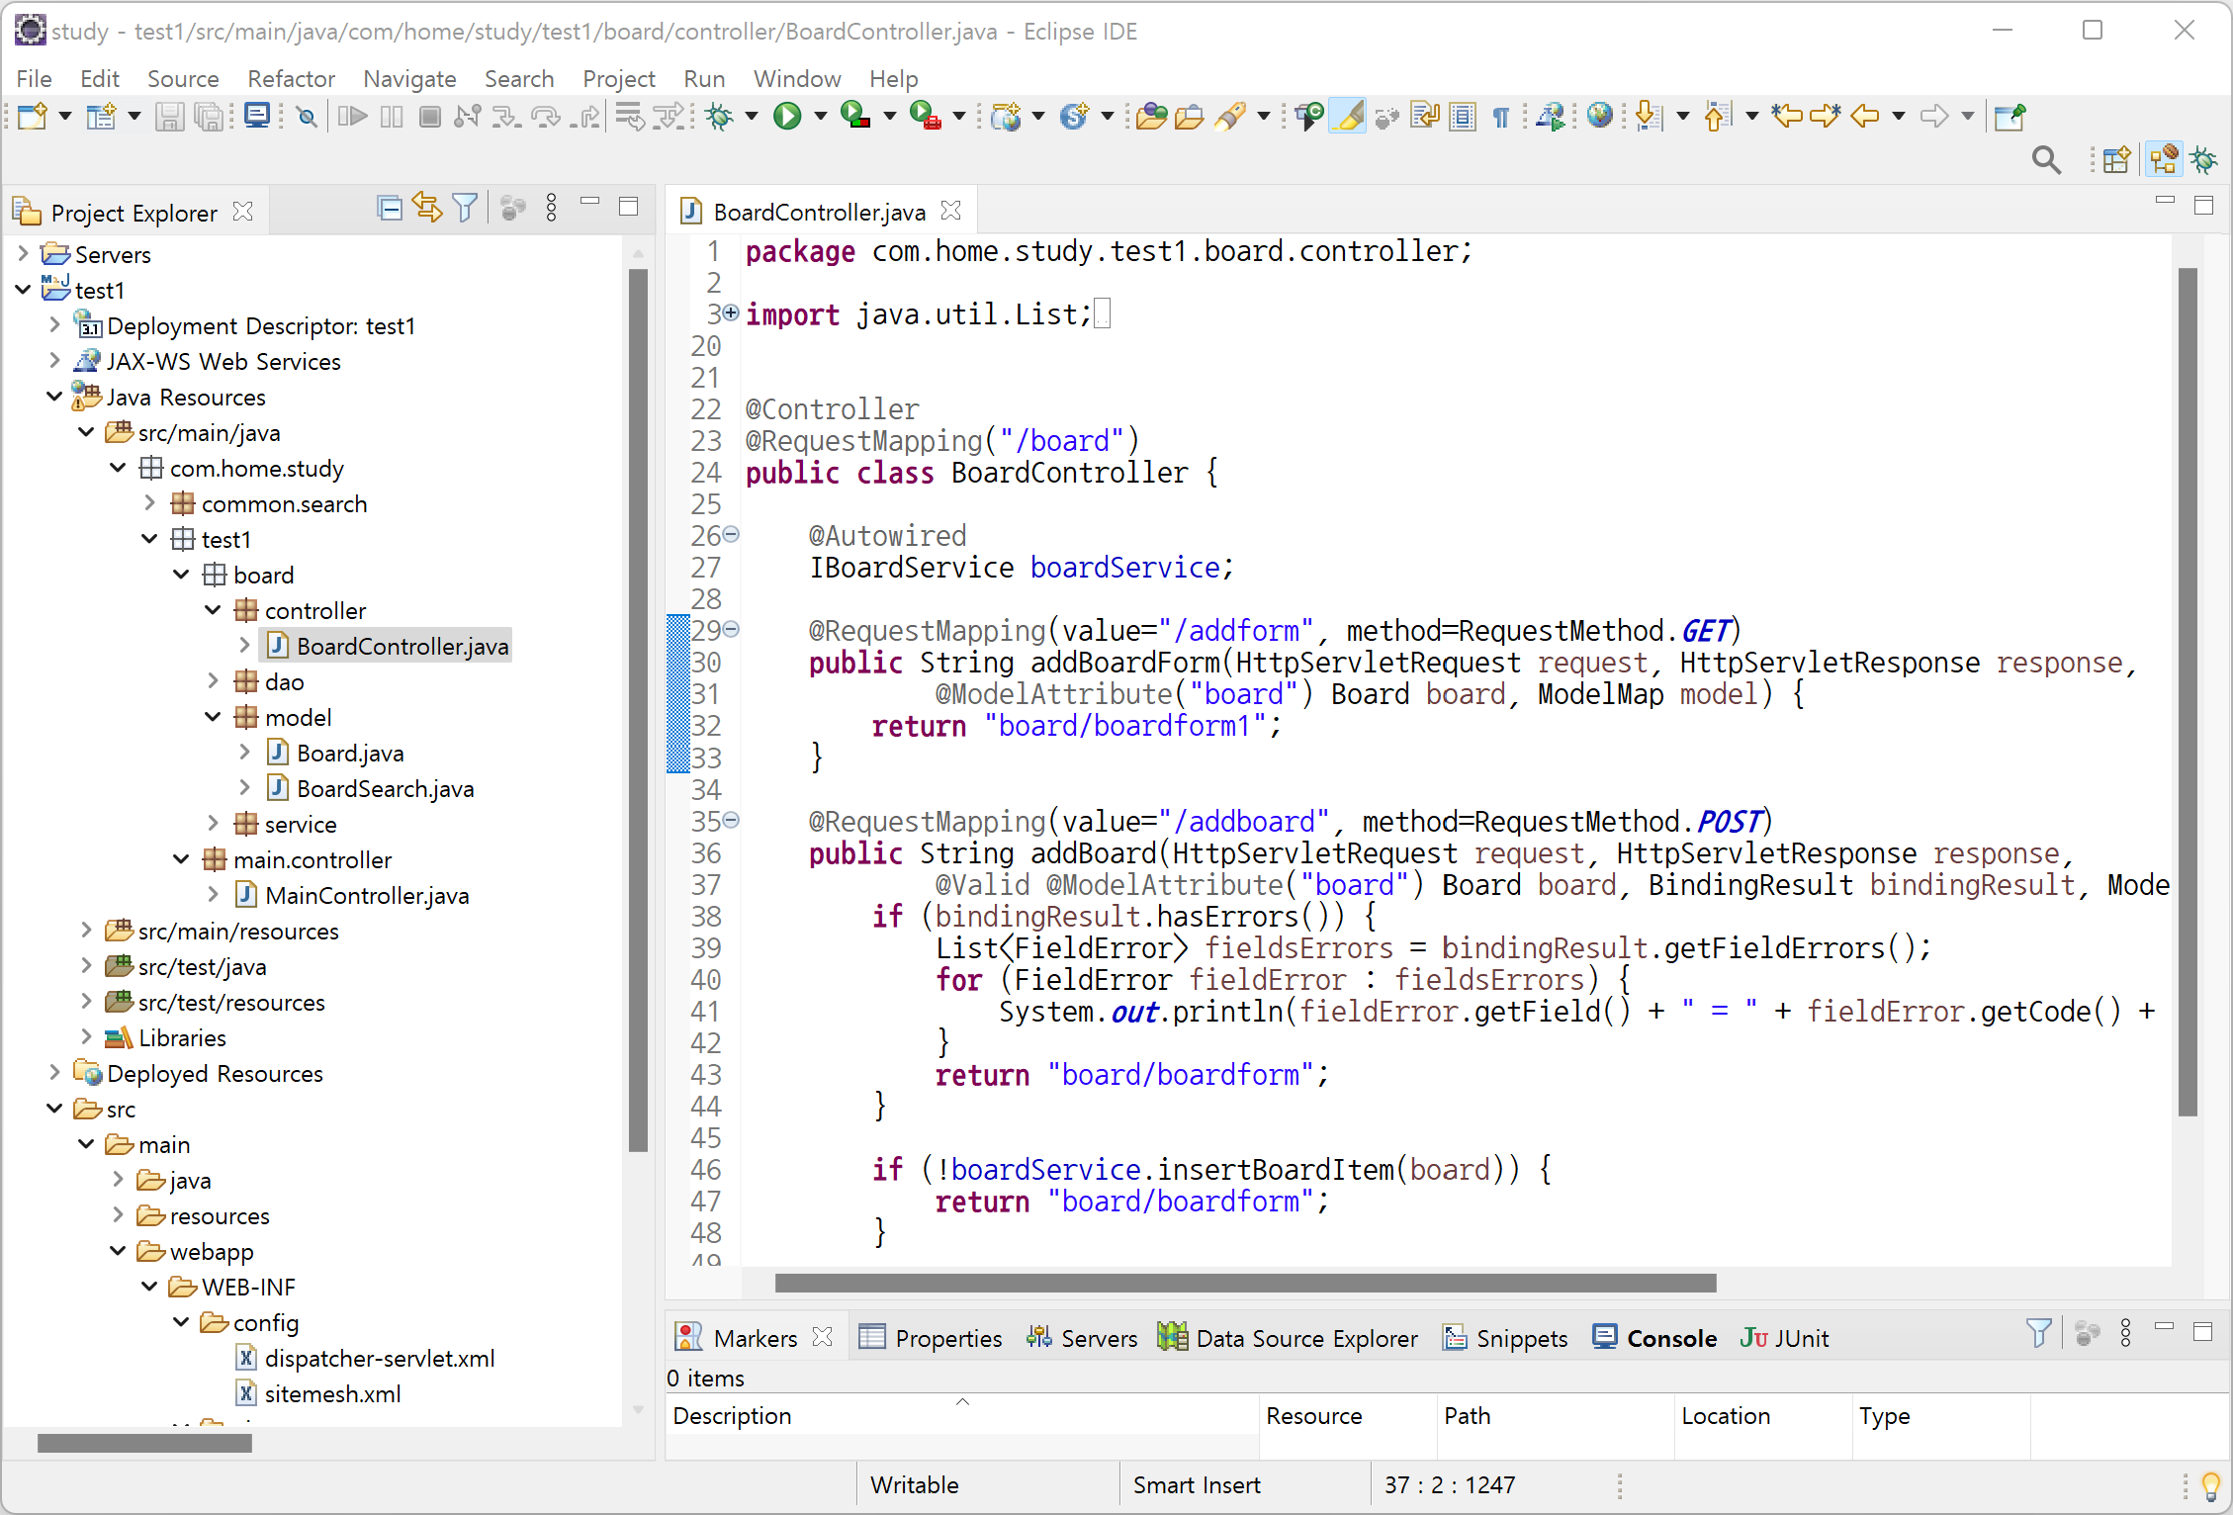Switch to the Debug perspective icon
Viewport: 2233px width, 1515px height.
tap(2204, 159)
